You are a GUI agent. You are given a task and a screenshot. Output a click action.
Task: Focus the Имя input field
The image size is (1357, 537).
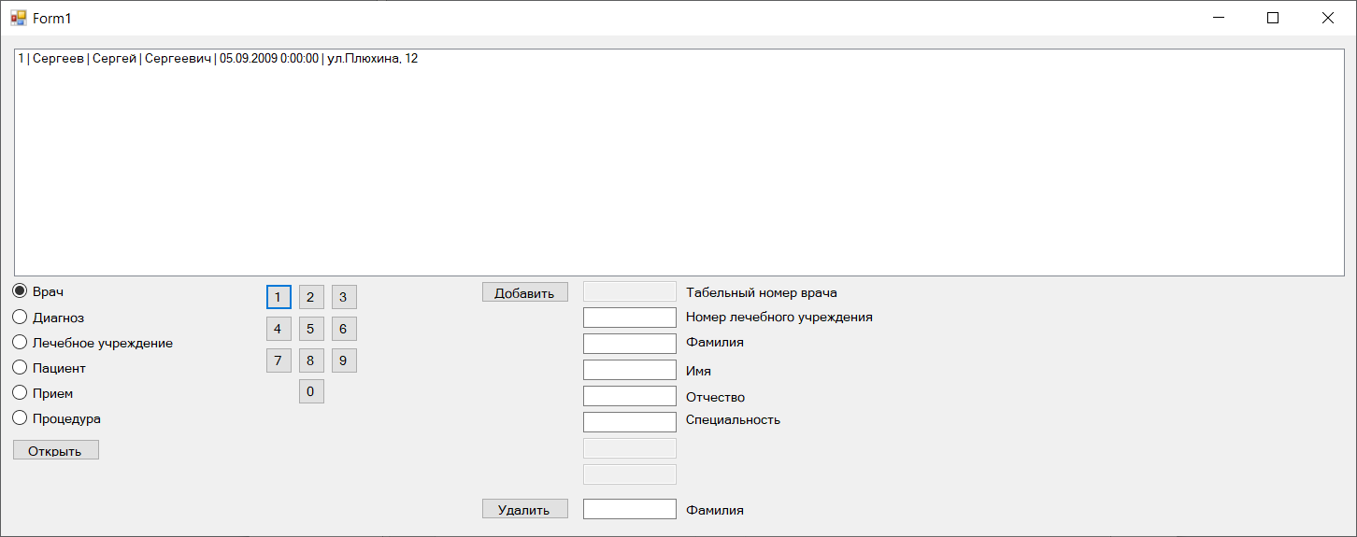coord(630,370)
